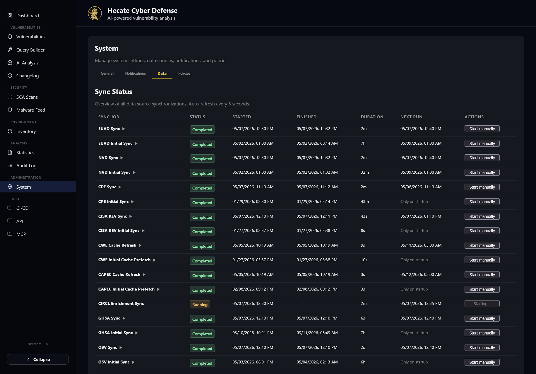
Task: Click the System gear icon
Action: click(10, 187)
